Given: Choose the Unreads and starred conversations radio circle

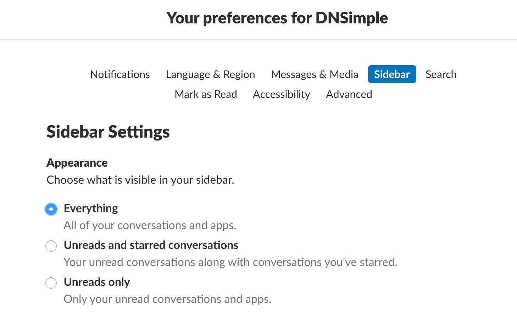Looking at the screenshot, I should pyautogui.click(x=51, y=246).
